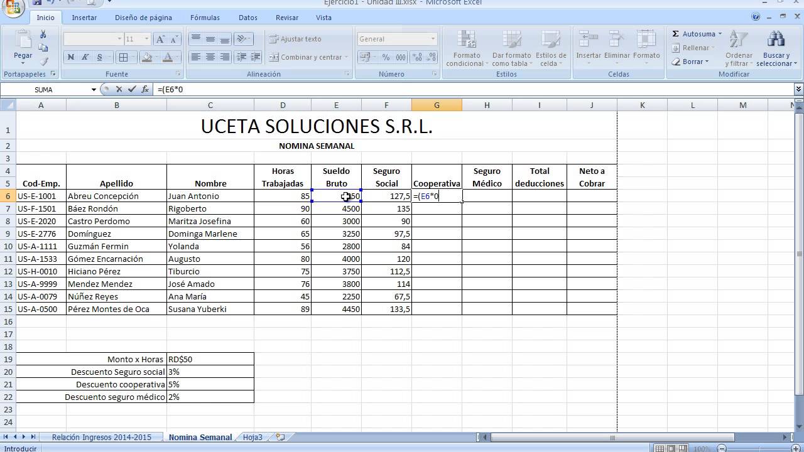The height and width of the screenshot is (452, 804).
Task: Center cell text horizontally
Action: [x=210, y=57]
